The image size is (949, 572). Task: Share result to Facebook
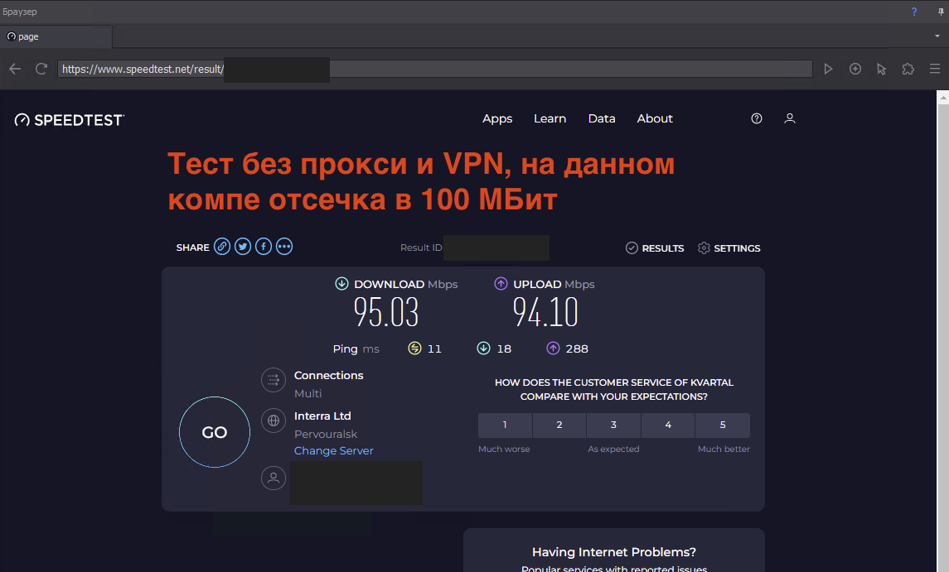[263, 246]
